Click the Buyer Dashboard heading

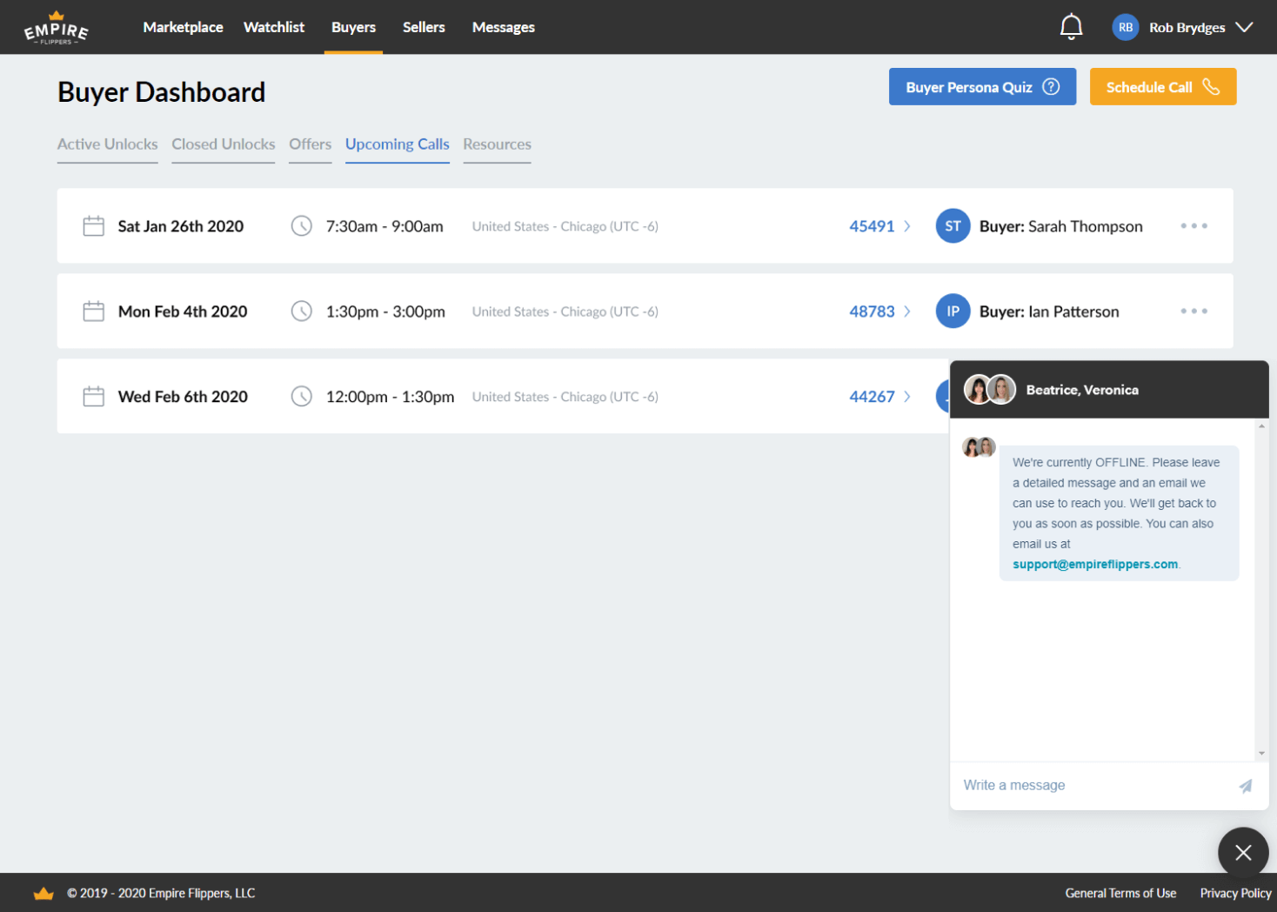tap(162, 92)
